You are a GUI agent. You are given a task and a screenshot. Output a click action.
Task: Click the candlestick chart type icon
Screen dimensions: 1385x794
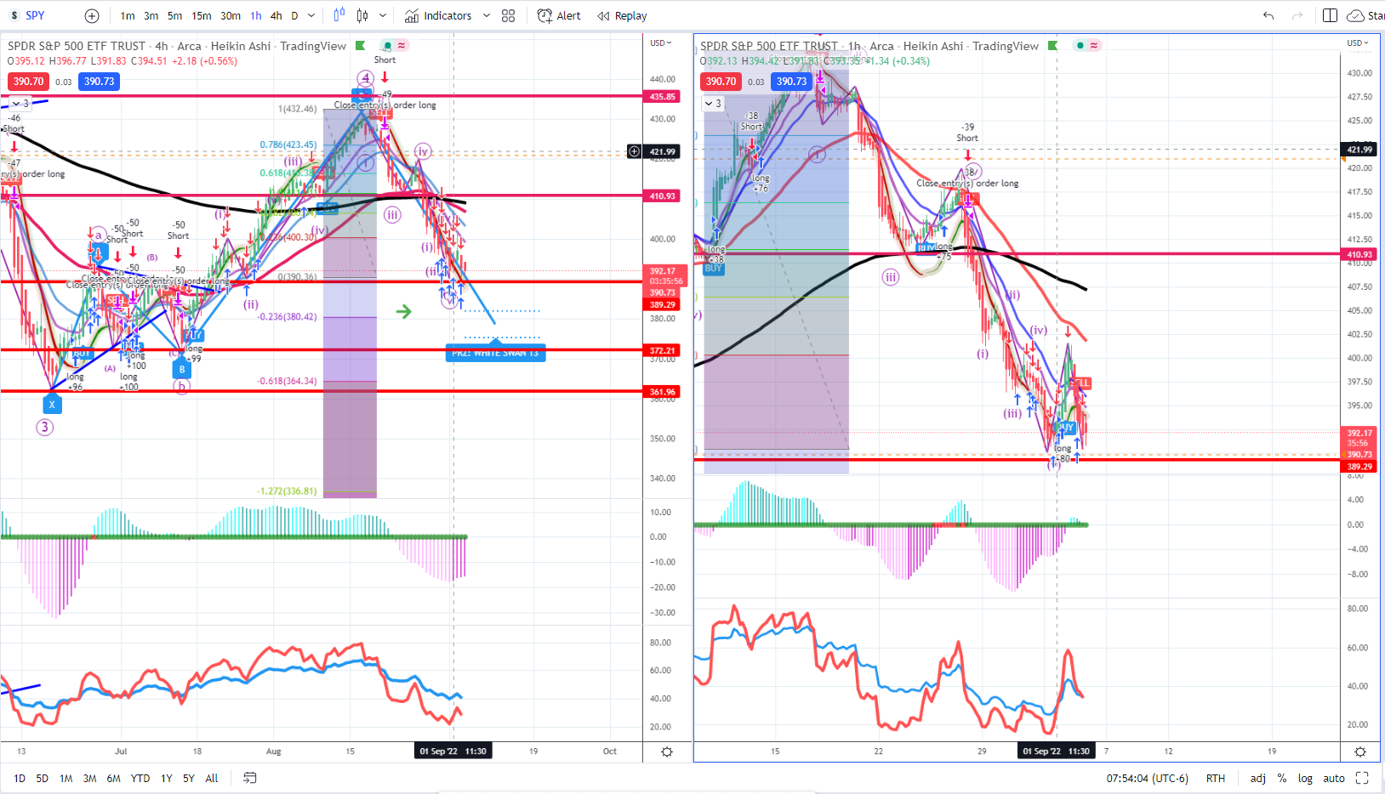click(x=362, y=15)
